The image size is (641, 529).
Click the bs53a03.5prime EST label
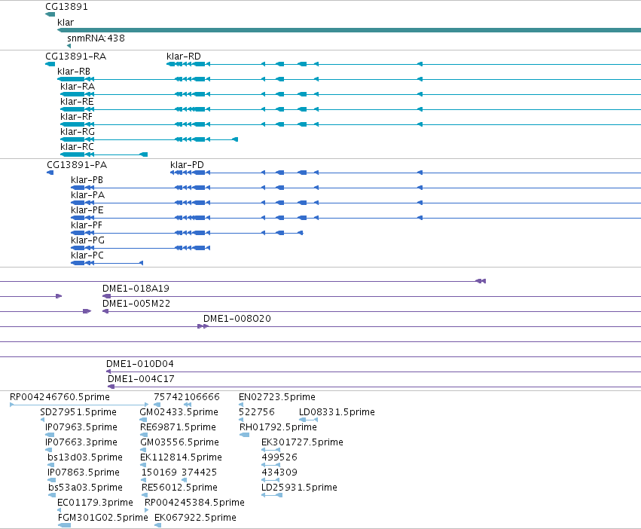pyautogui.click(x=85, y=488)
